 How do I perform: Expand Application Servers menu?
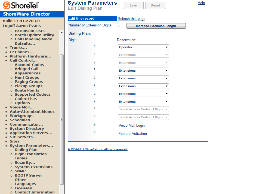(31, 133)
